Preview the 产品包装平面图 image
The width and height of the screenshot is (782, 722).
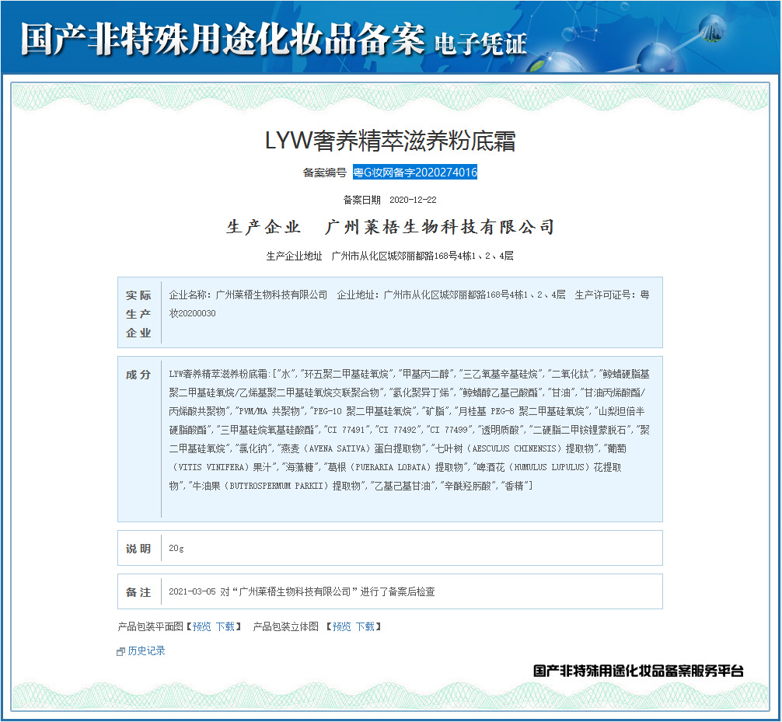(201, 626)
